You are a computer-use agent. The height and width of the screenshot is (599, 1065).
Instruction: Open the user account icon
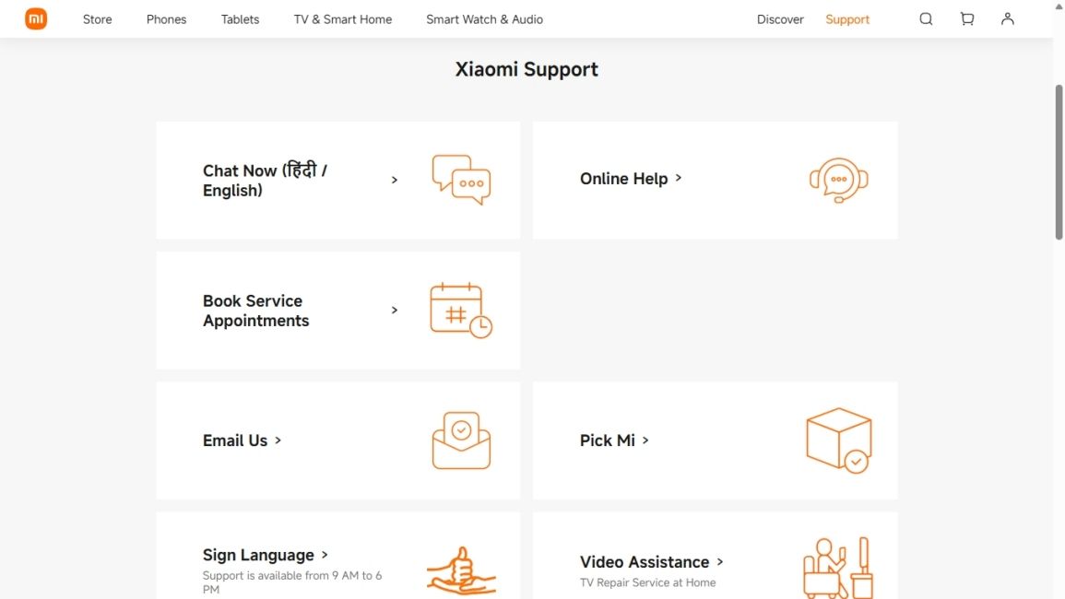(x=1007, y=19)
